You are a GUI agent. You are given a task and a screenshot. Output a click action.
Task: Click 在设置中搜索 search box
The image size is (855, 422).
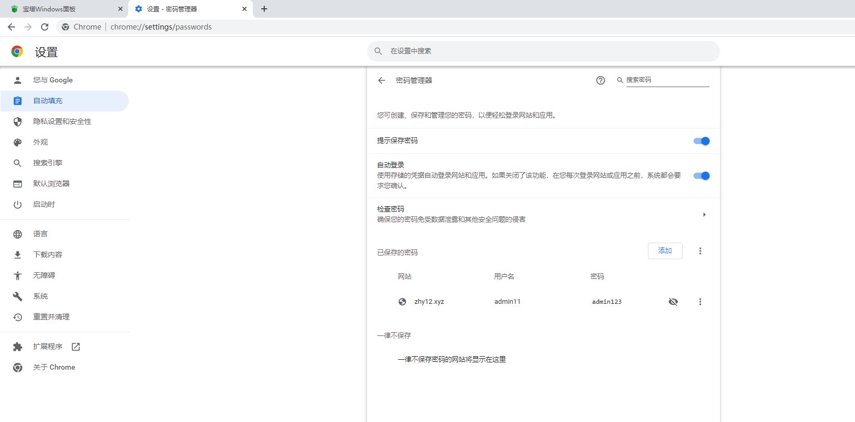(543, 51)
